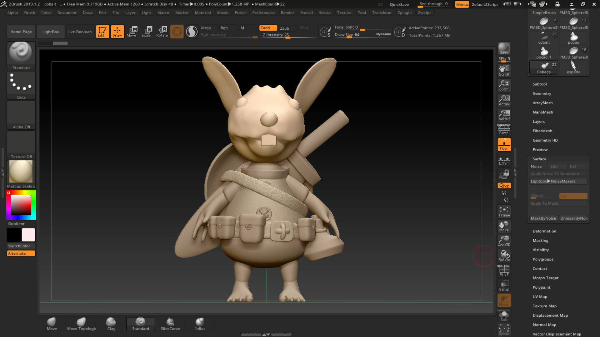Viewport: 600px width, 337px height.
Task: Expand the Geometry section
Action: (542, 94)
